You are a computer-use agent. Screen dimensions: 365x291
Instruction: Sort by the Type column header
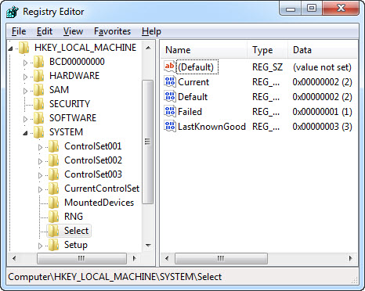267,49
